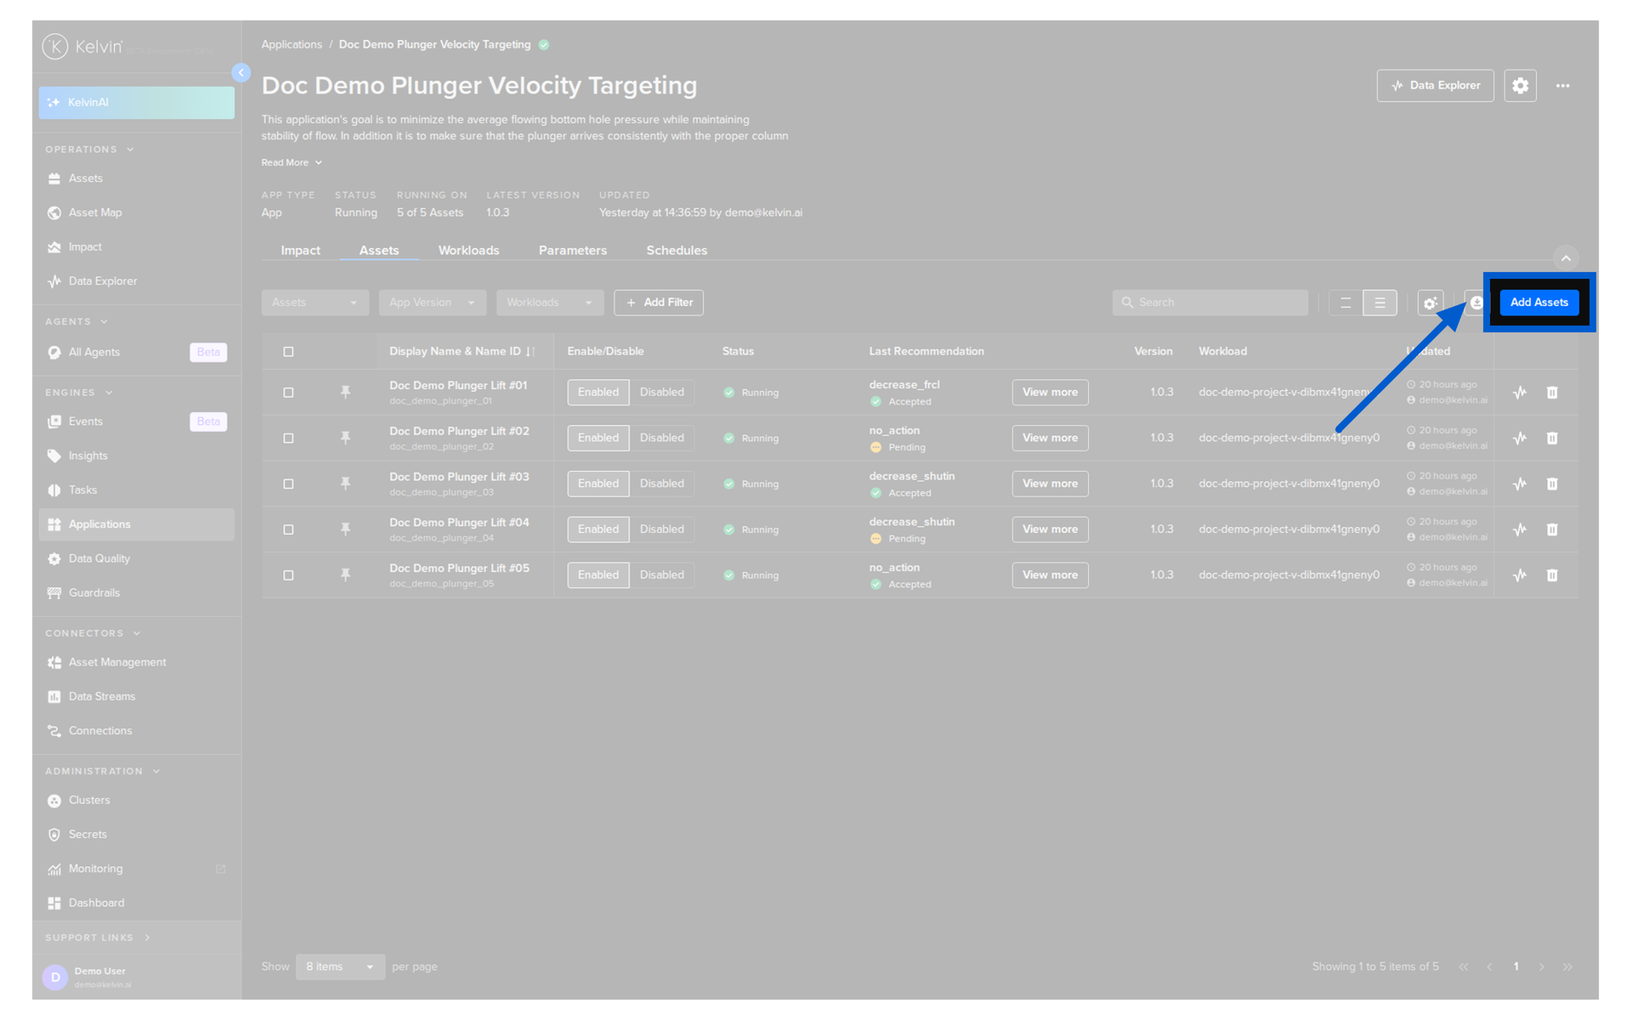The height and width of the screenshot is (1020, 1632).
Task: Expand the Read More description
Action: 292,162
